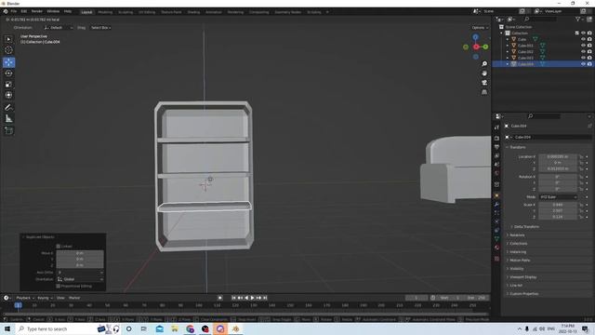Open the viewport Options dropdown

[x=480, y=28]
